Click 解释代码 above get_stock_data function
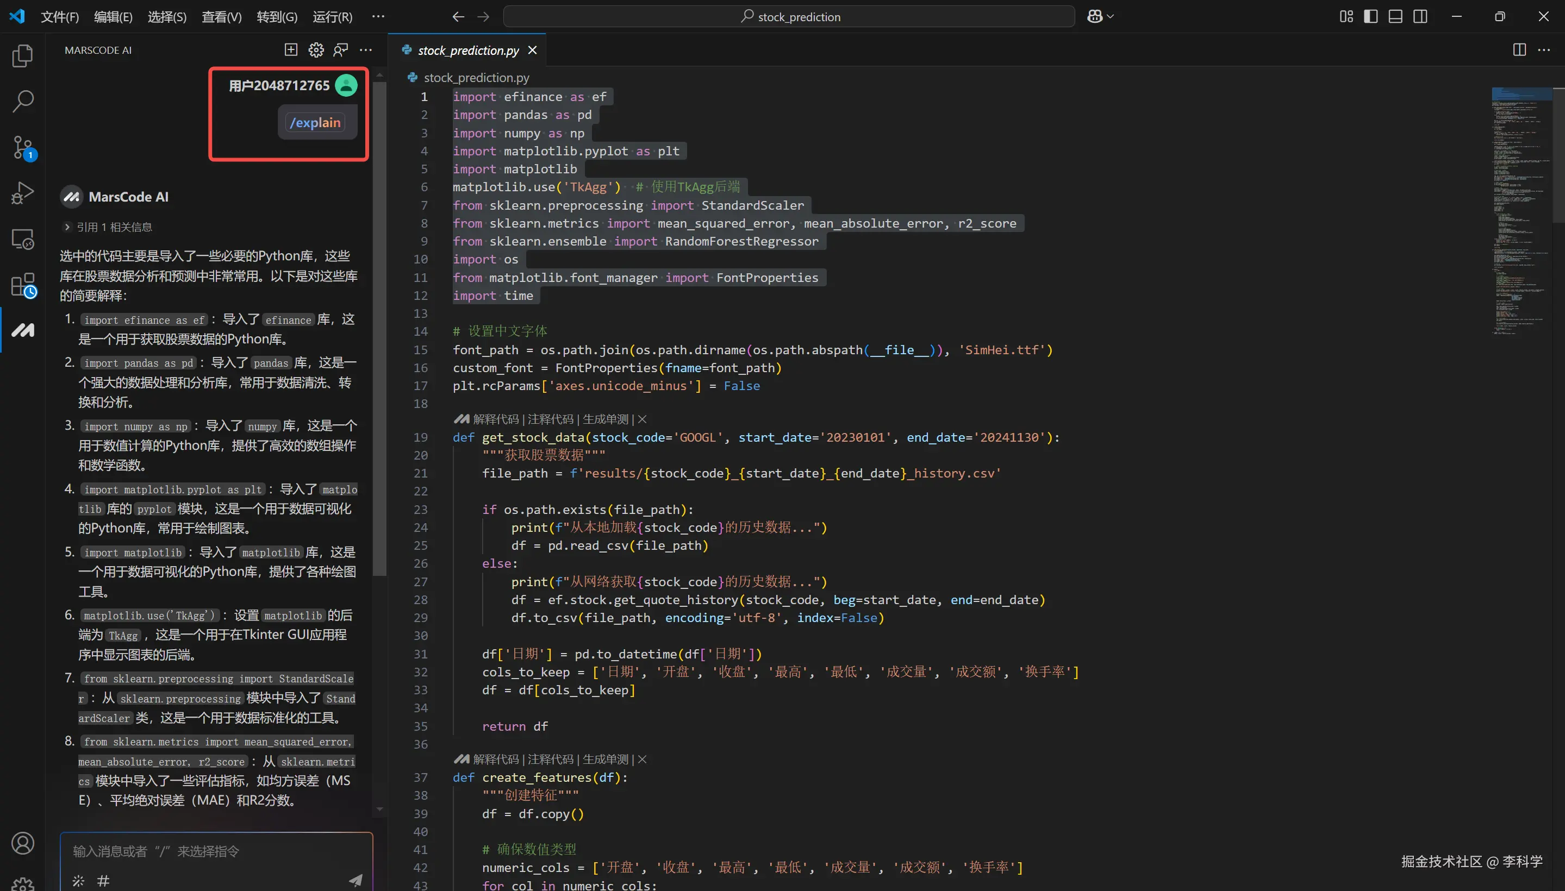The image size is (1565, 891). [495, 419]
